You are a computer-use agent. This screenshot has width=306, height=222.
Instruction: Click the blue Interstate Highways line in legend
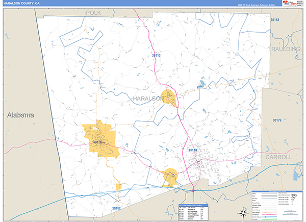(x=269, y=217)
